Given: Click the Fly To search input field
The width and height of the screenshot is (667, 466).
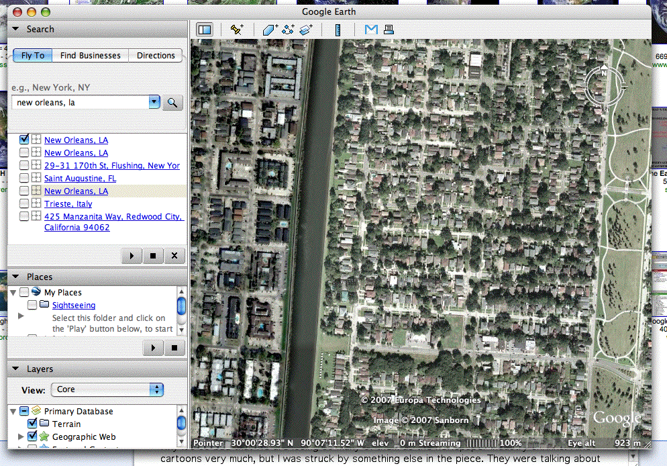Looking at the screenshot, I should 81,102.
